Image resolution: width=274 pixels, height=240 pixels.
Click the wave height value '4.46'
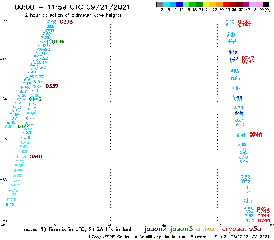pyautogui.click(x=25, y=142)
